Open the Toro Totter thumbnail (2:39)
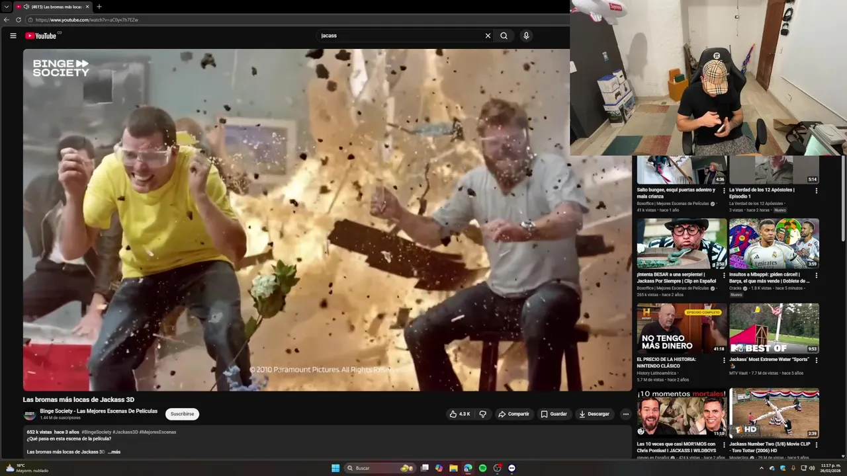 (774, 413)
